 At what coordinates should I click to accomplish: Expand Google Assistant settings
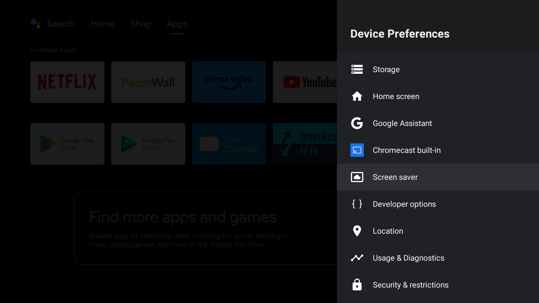(402, 123)
